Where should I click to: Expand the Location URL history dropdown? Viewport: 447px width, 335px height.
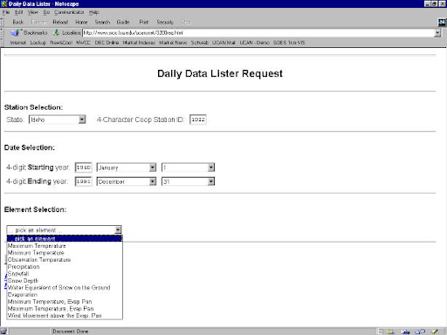click(437, 33)
